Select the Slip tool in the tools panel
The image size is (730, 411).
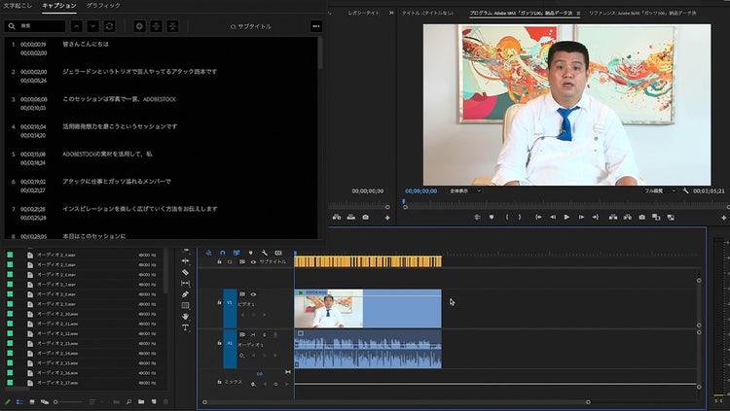[185, 283]
